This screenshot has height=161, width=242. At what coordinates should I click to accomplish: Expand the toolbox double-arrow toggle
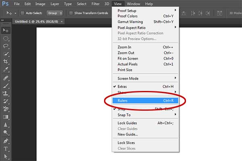(2, 20)
